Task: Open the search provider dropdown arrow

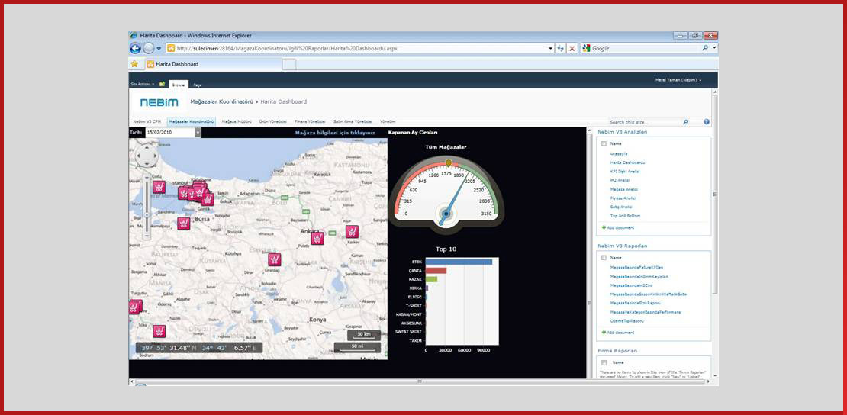Action: pyautogui.click(x=715, y=48)
